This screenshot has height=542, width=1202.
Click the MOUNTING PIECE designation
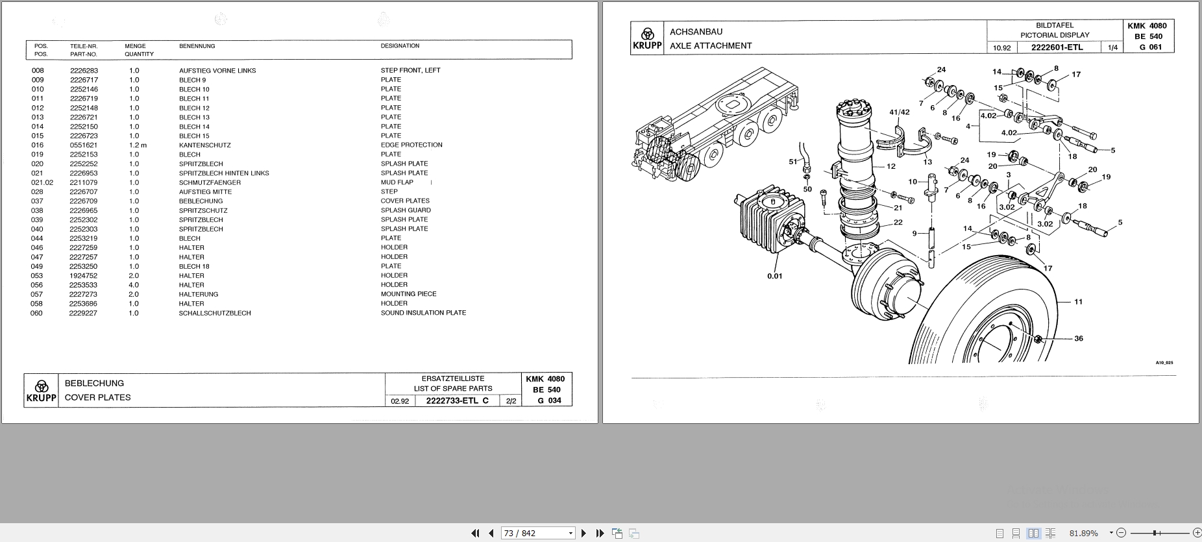408,294
